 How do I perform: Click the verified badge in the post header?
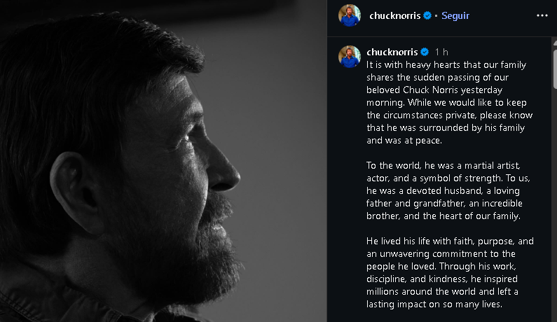click(427, 15)
